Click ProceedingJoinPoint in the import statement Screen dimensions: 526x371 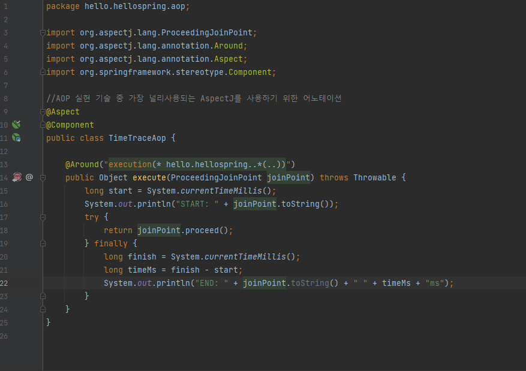207,32
